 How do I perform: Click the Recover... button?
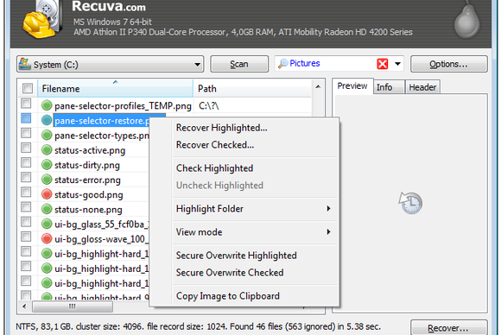click(x=448, y=327)
